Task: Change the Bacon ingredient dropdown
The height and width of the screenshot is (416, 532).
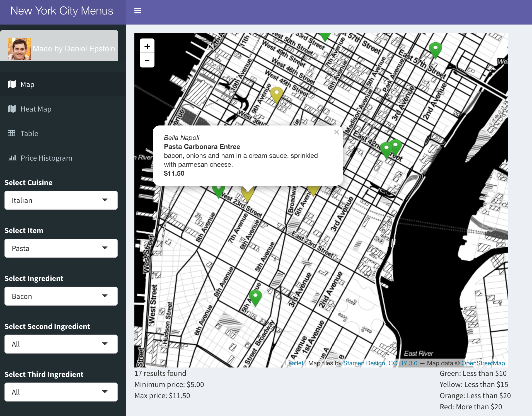Action: tap(61, 296)
